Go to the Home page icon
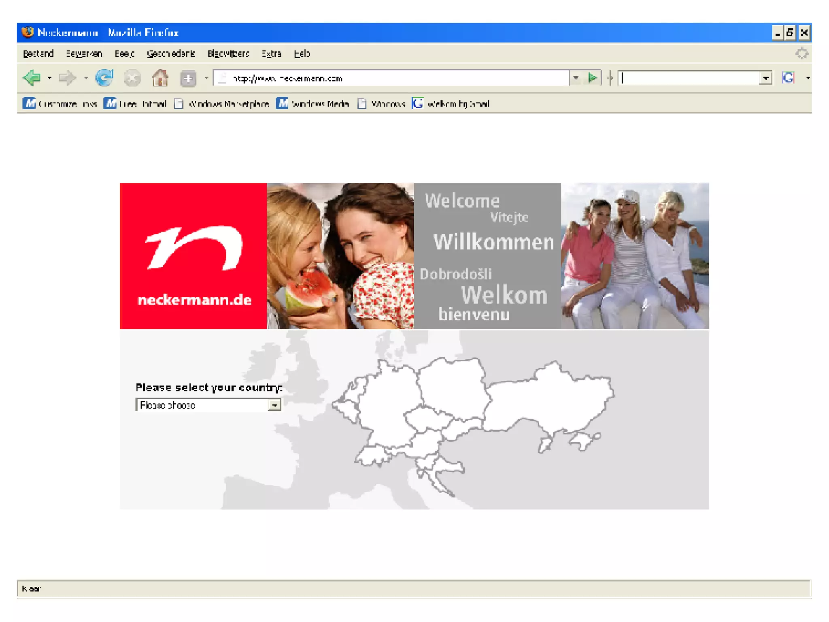 [x=160, y=78]
